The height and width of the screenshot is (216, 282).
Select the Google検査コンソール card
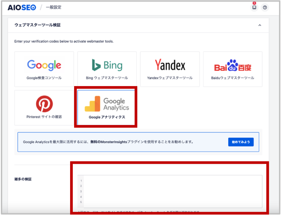click(44, 69)
